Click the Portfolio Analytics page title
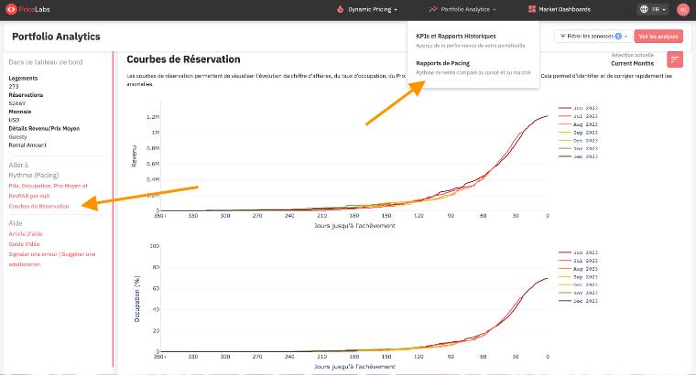Image resolution: width=696 pixels, height=375 pixels. (x=56, y=37)
